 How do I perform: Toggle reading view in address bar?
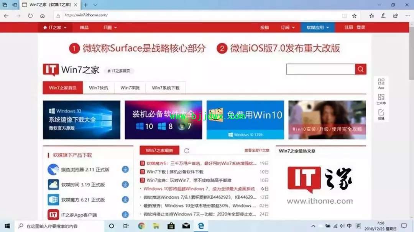[x=345, y=16]
